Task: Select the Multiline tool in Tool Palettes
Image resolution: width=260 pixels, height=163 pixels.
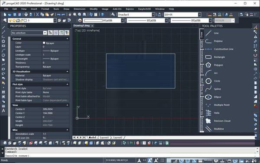Action: [219, 129]
